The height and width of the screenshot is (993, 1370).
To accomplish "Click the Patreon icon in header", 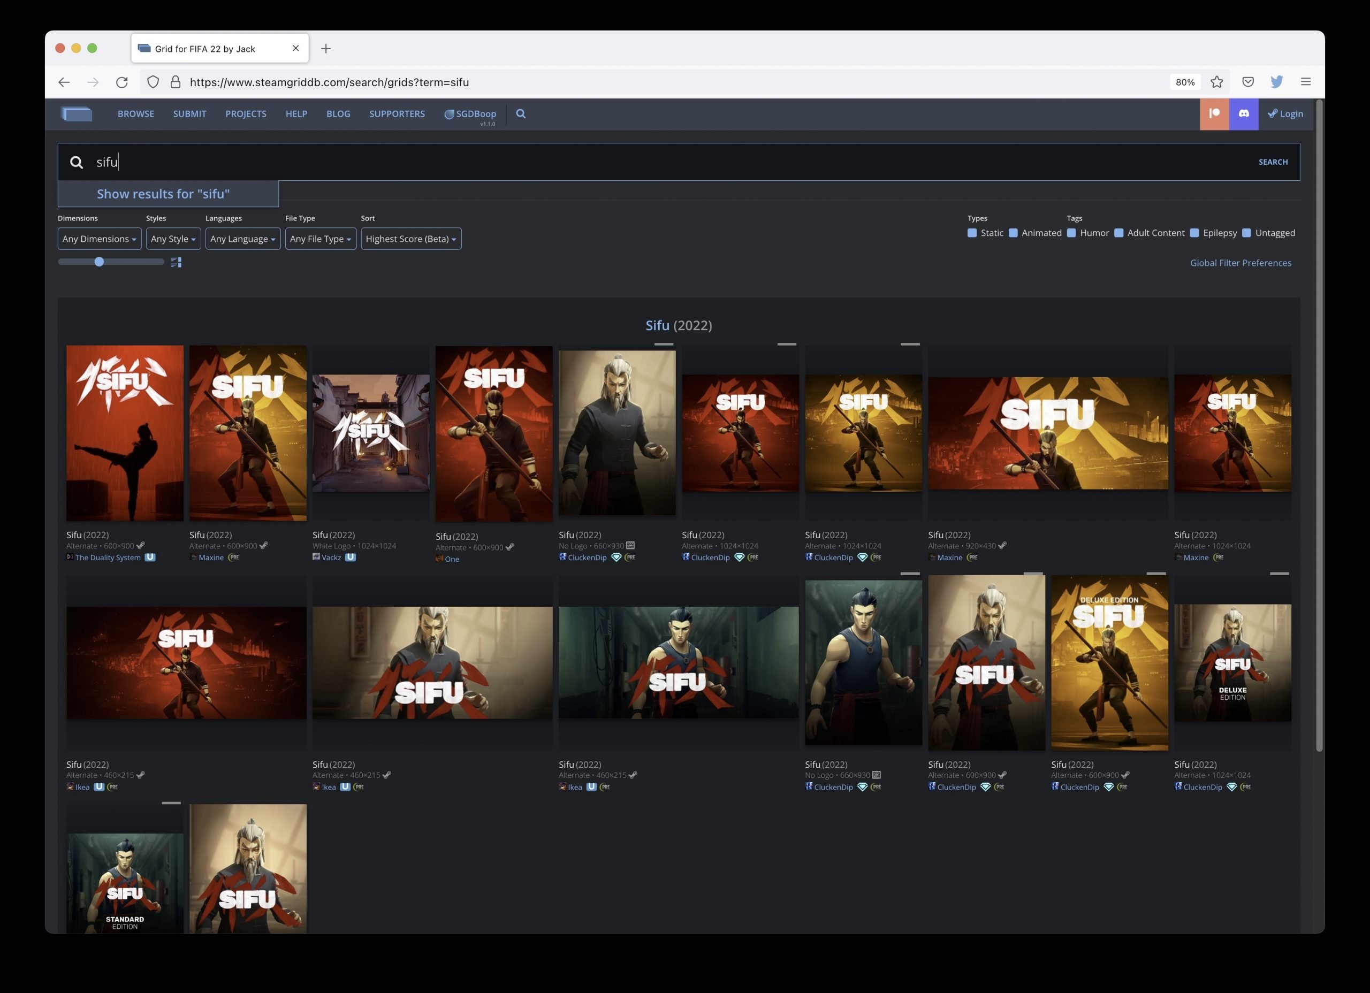I will pos(1214,113).
